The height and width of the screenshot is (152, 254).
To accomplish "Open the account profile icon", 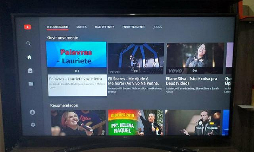I will pyautogui.click(x=32, y=112).
